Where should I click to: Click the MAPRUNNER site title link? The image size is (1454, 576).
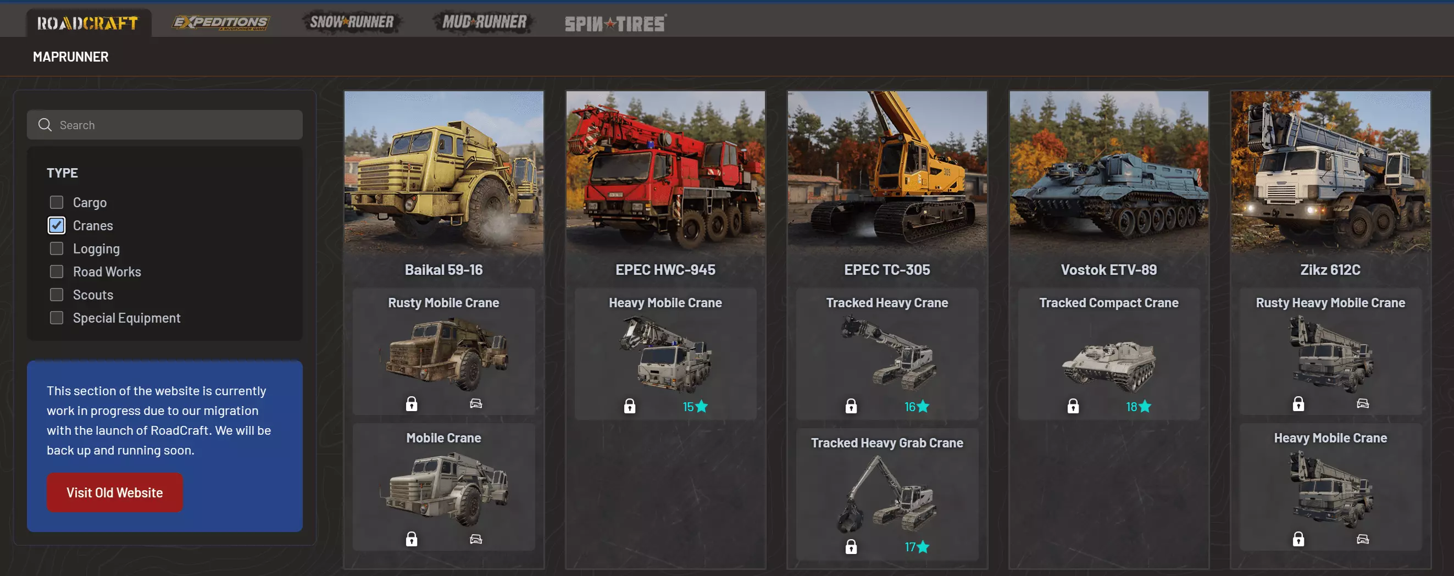(x=70, y=57)
